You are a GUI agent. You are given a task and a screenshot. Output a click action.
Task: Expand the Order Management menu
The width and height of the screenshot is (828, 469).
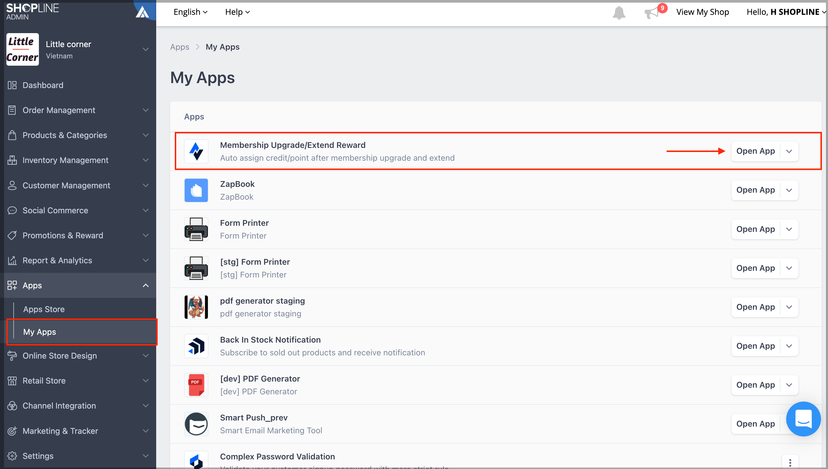tap(78, 110)
